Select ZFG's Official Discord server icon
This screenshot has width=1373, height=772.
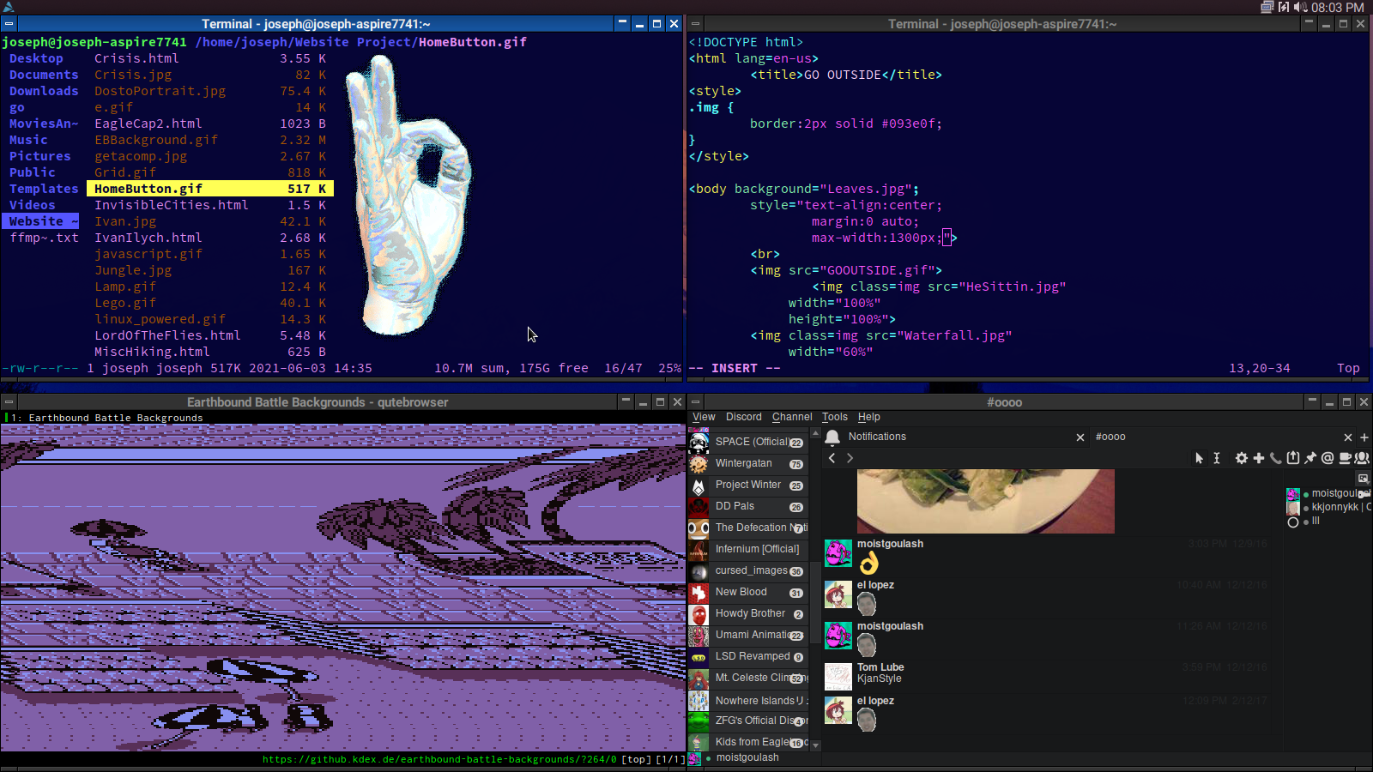[699, 721]
